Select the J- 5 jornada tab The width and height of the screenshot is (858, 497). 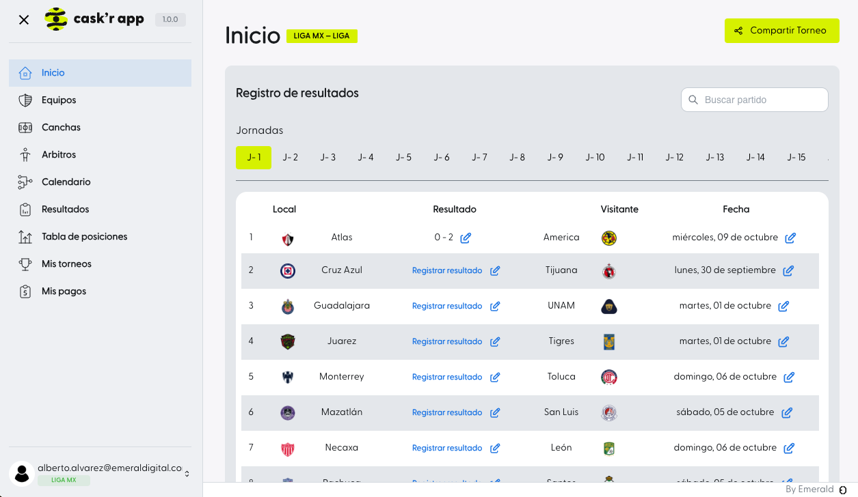pyautogui.click(x=403, y=158)
